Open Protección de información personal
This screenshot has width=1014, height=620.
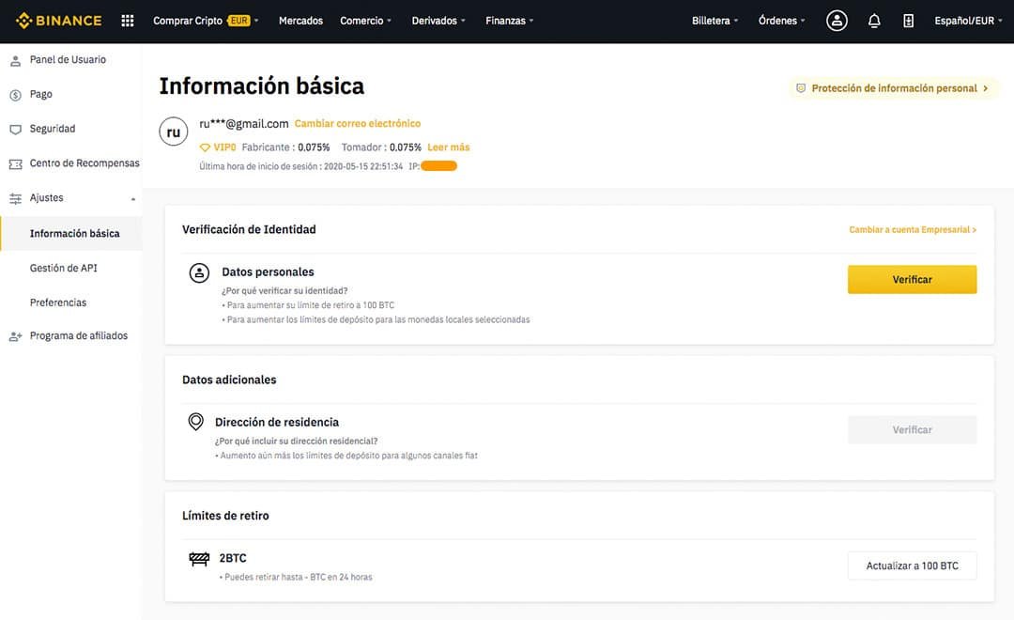(x=894, y=88)
